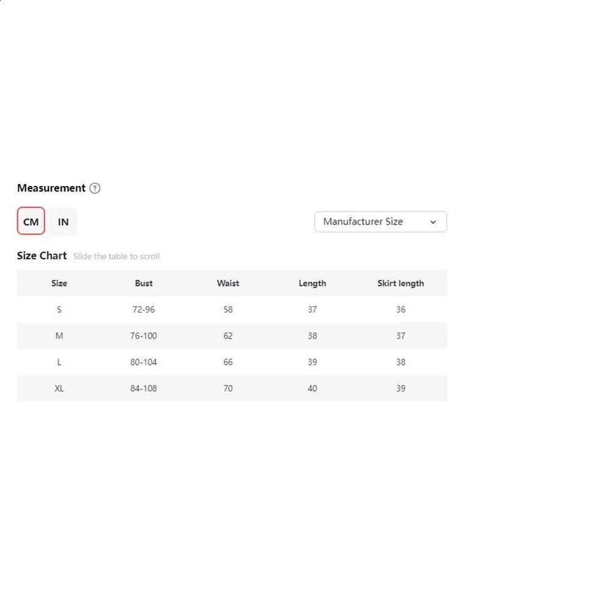The image size is (610, 610).
Task: Select the S size row label
Action: tap(59, 309)
